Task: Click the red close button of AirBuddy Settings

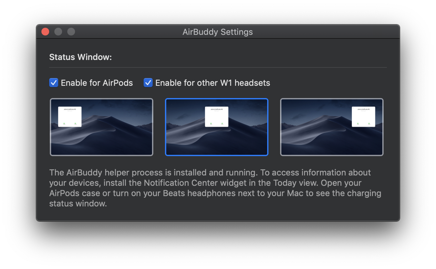Action: pos(45,32)
